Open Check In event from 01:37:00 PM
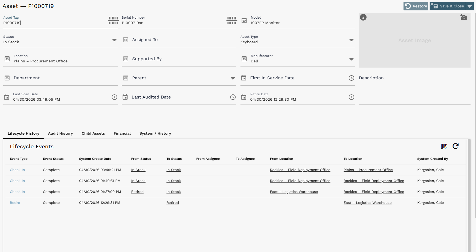Image resolution: width=476 pixels, height=252 pixels. click(x=17, y=192)
